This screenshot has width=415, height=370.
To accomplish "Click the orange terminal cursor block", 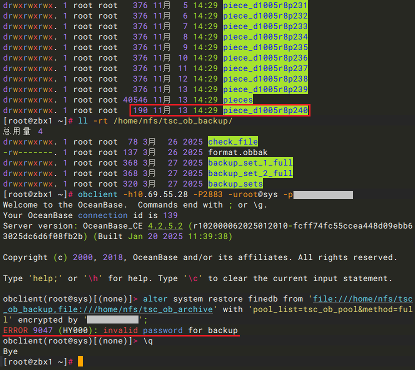I will click(x=80, y=361).
